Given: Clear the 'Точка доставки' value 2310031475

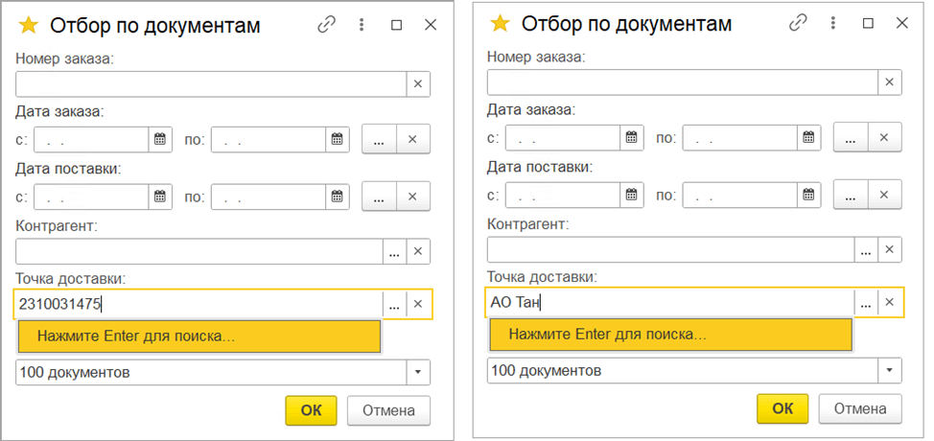Looking at the screenshot, I should coord(418,305).
